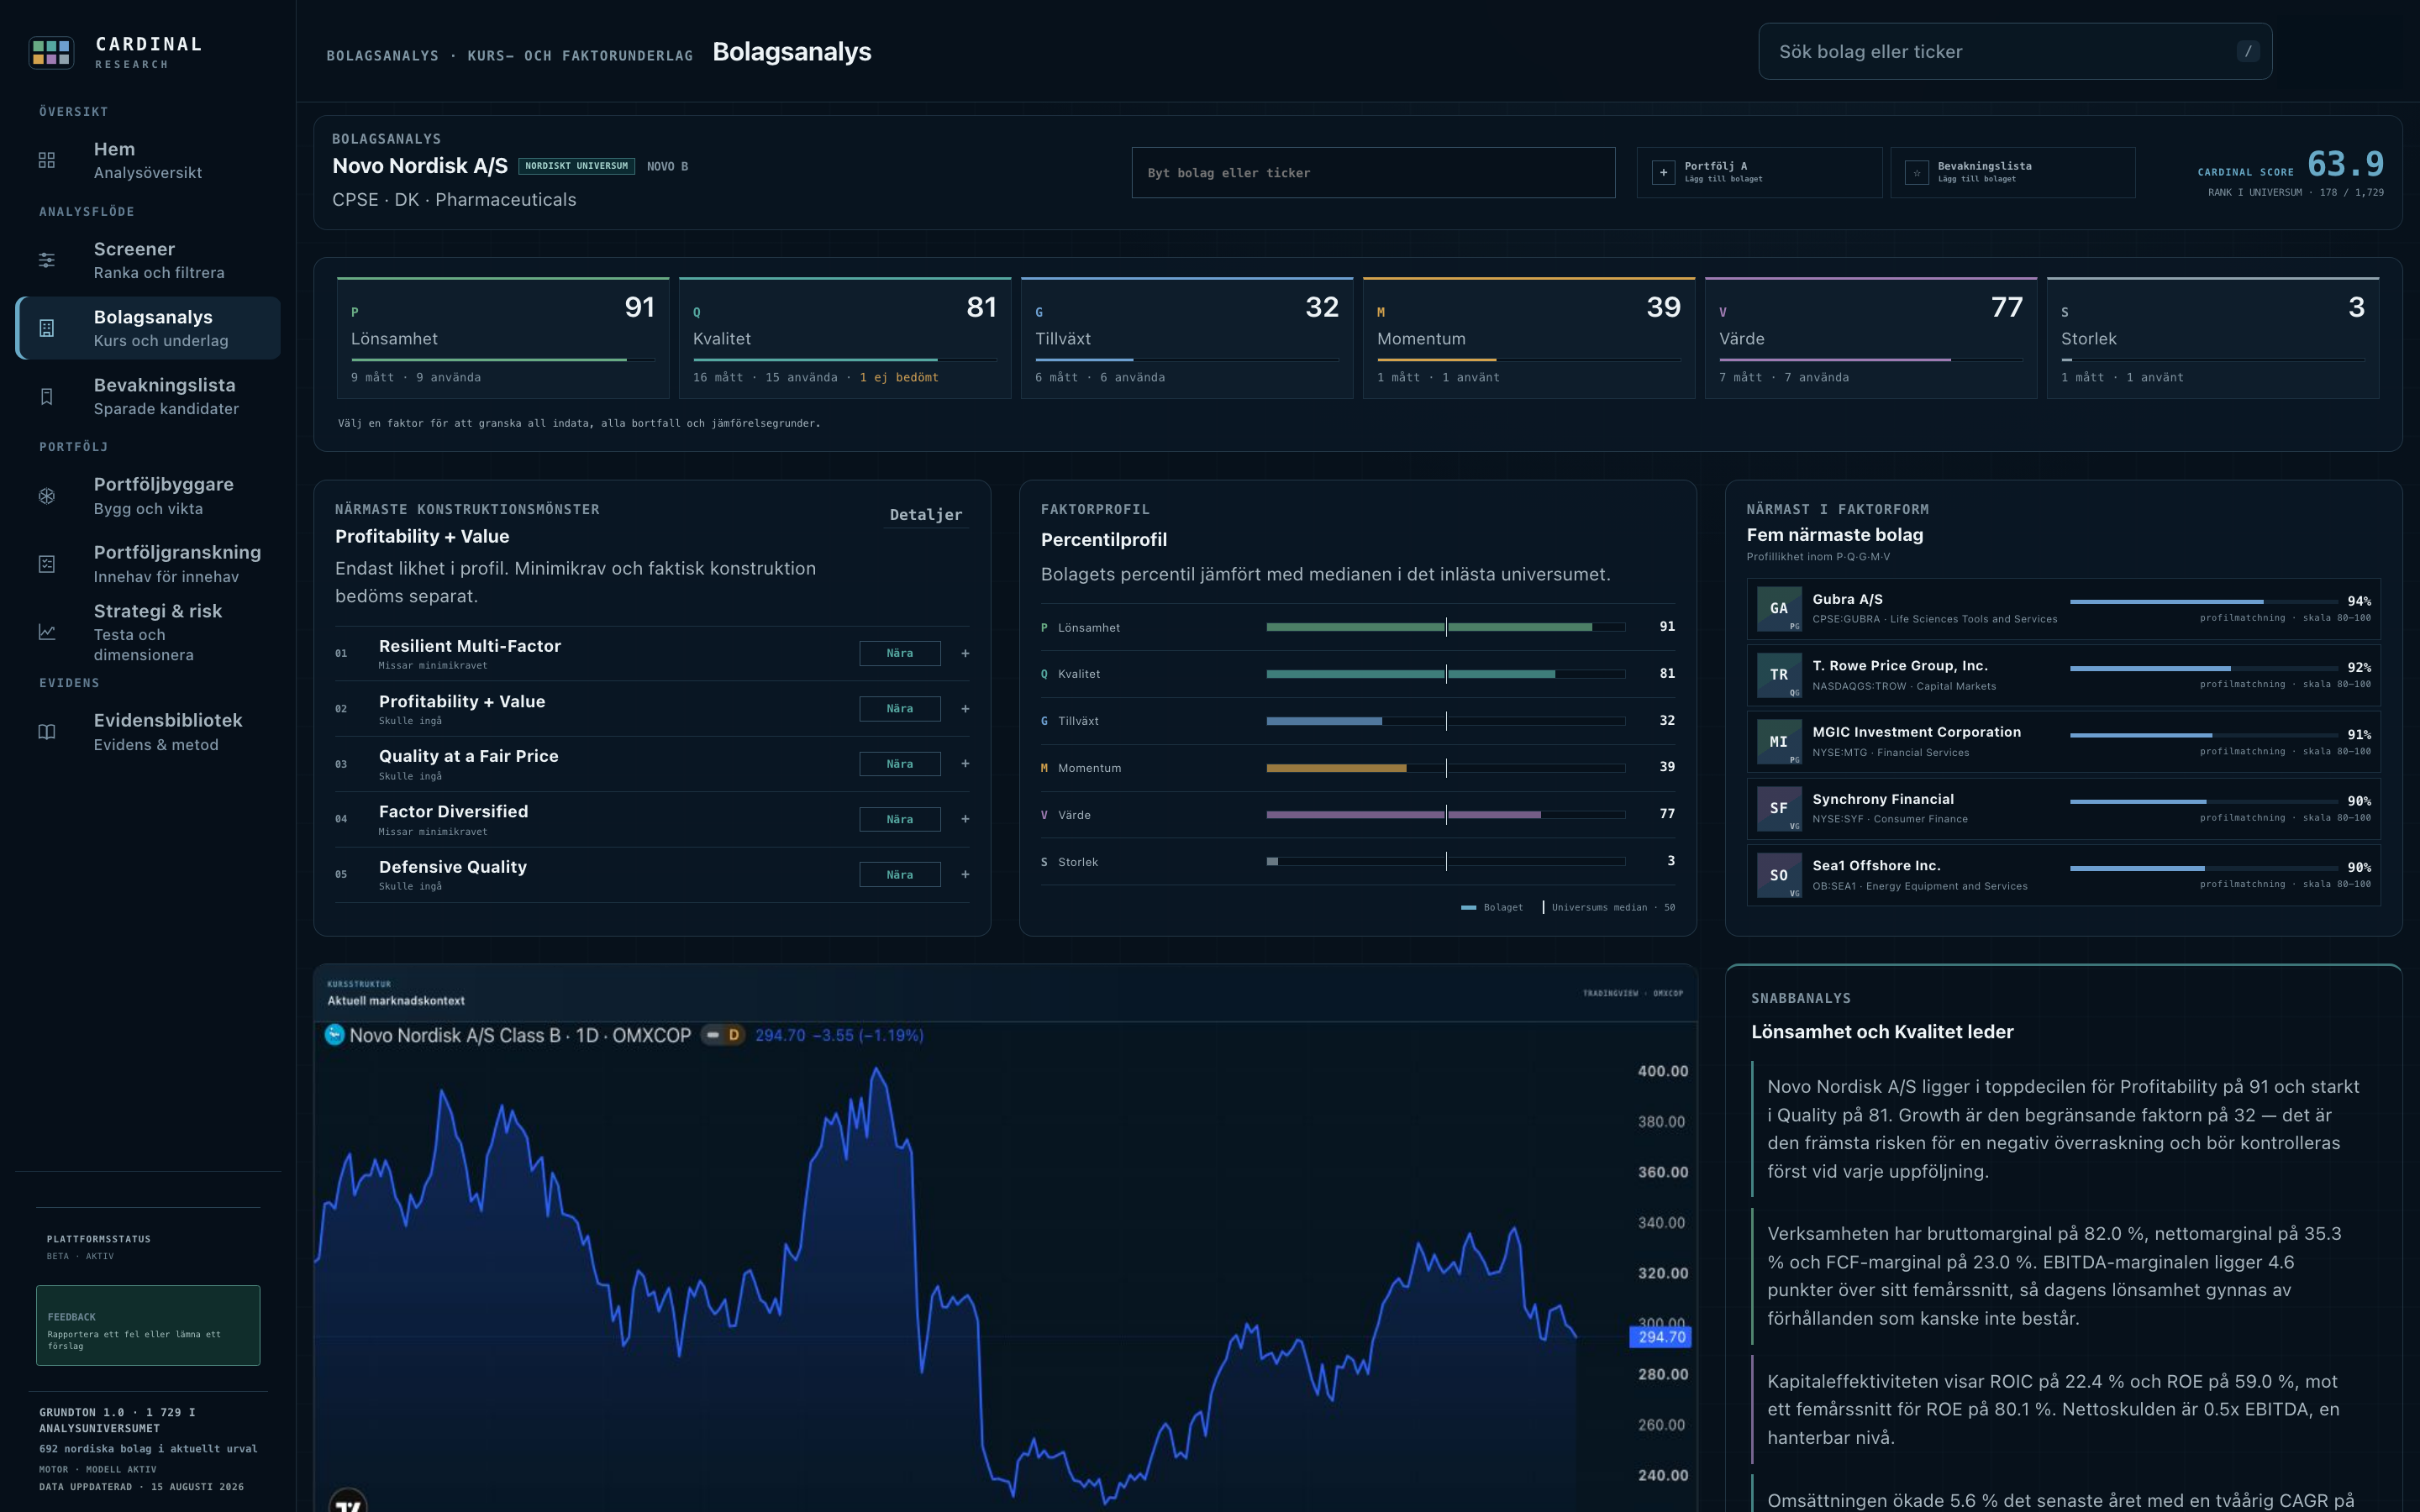Screen dimensions: 2420x1512
Task: Click the GA avatar for Gubra A/S
Action: point(1779,608)
